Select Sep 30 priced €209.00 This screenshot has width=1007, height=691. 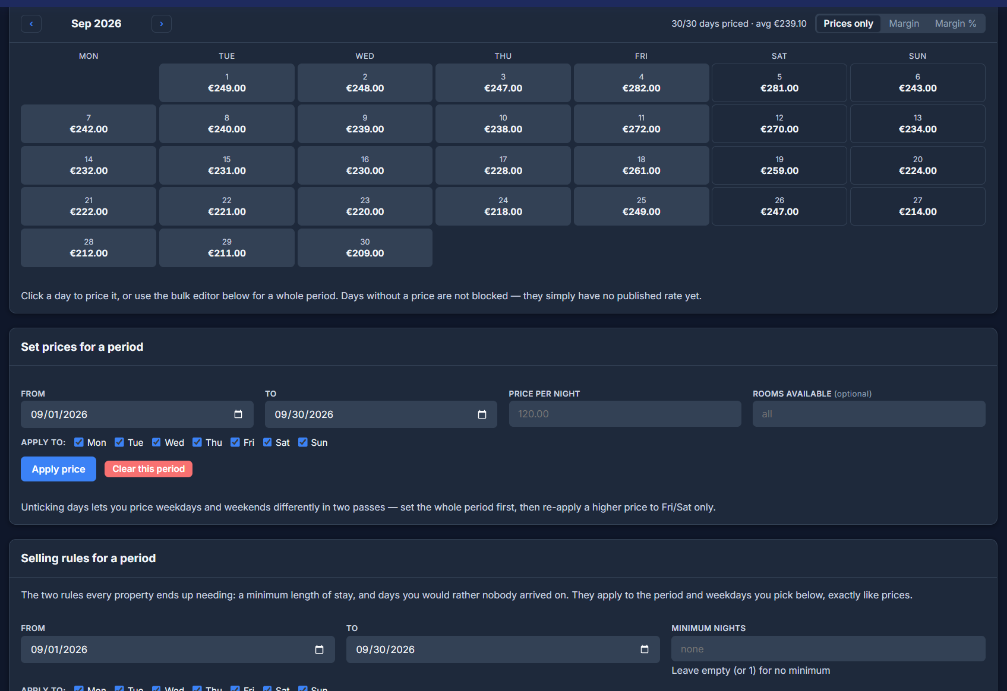pyautogui.click(x=365, y=248)
